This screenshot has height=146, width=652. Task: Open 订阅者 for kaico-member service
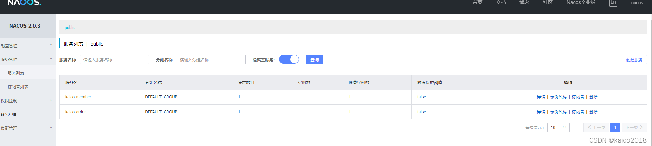tap(578, 97)
